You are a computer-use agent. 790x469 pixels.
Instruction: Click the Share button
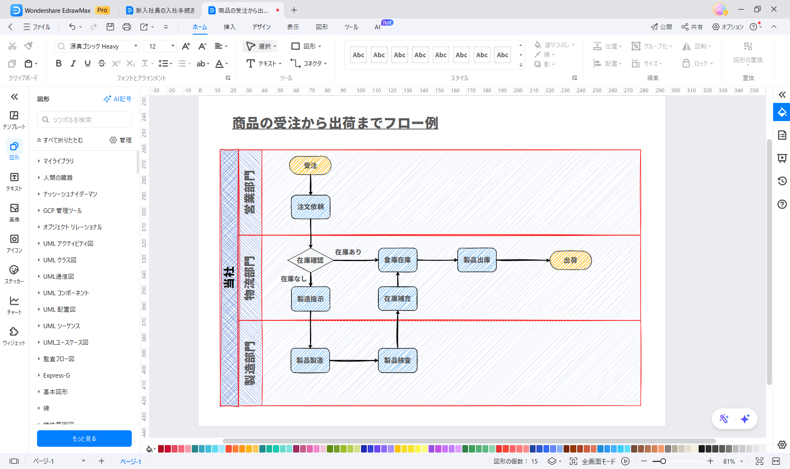(692, 27)
